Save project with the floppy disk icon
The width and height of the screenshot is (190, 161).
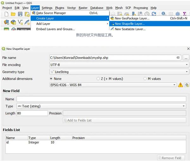[x=20, y=14]
